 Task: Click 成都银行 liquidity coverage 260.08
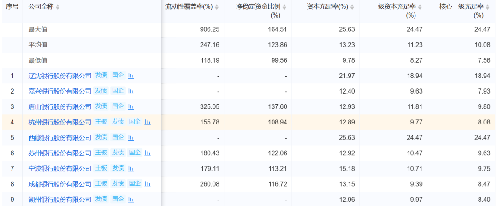click(210, 184)
